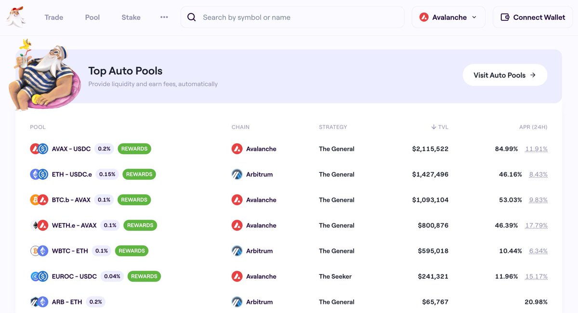Click the STRATEGY column header
This screenshot has height=313, width=578.
tap(333, 127)
